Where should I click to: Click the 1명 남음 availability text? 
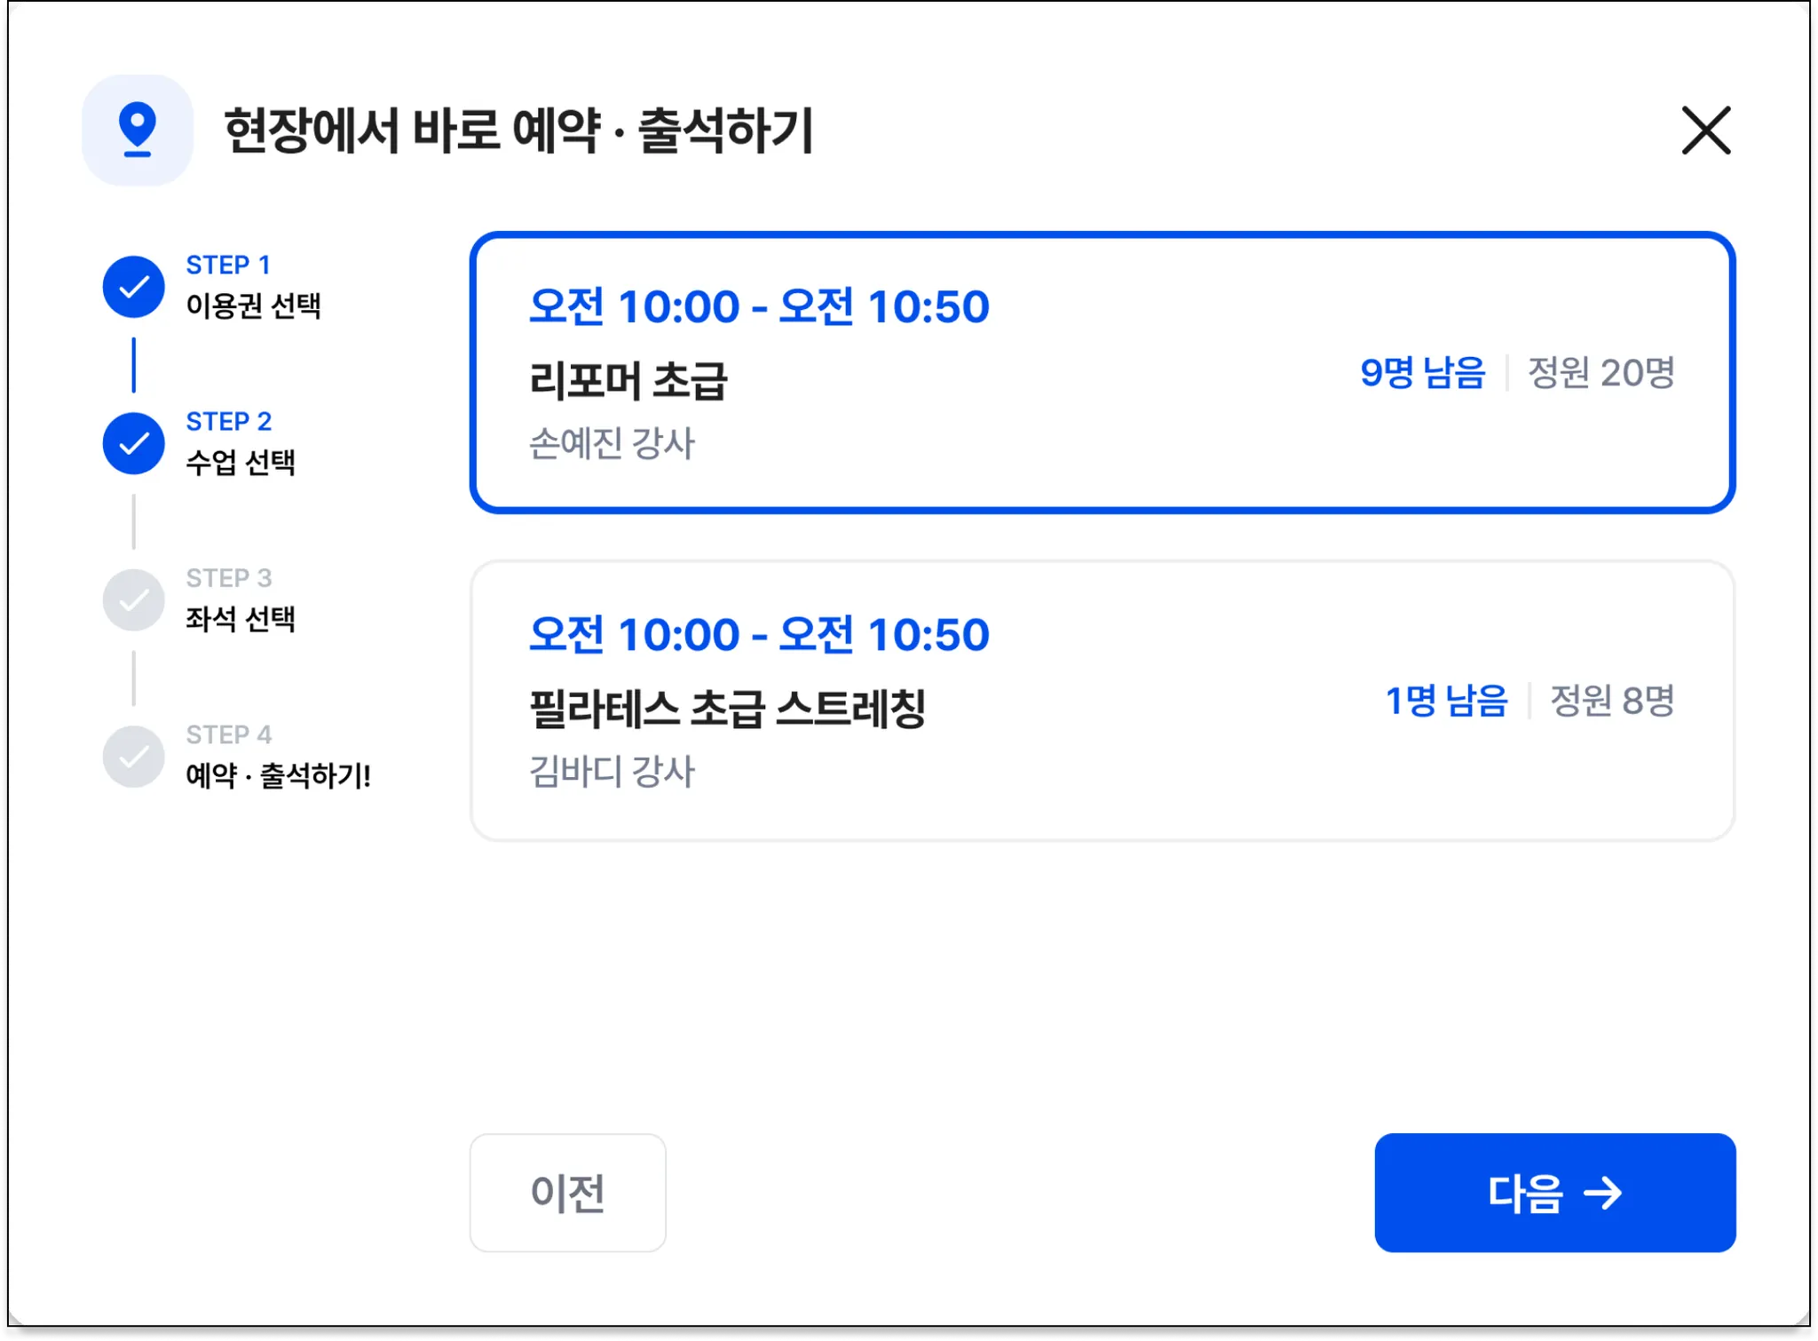coord(1446,701)
